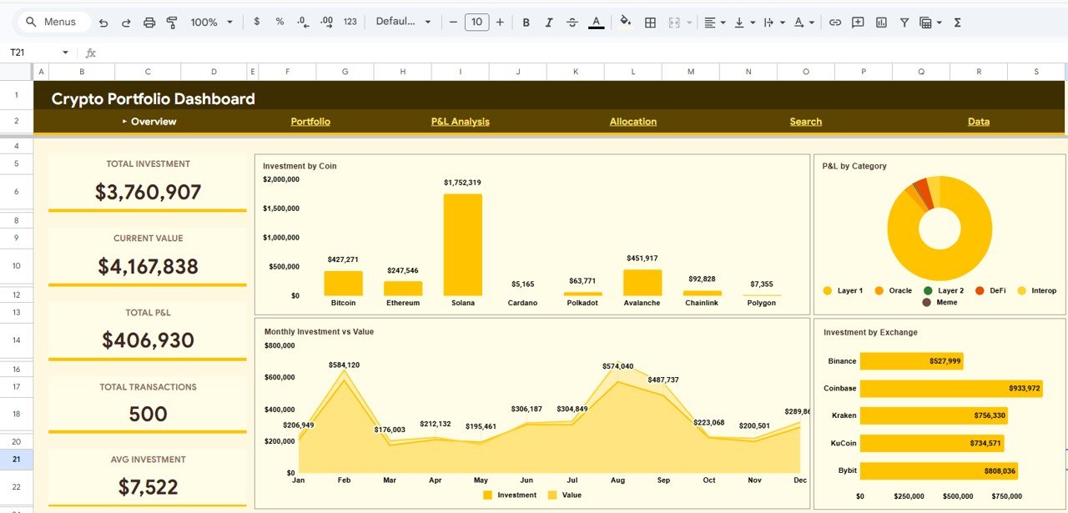Open the Borders menu icon
This screenshot has height=513, width=1068.
[x=650, y=23]
